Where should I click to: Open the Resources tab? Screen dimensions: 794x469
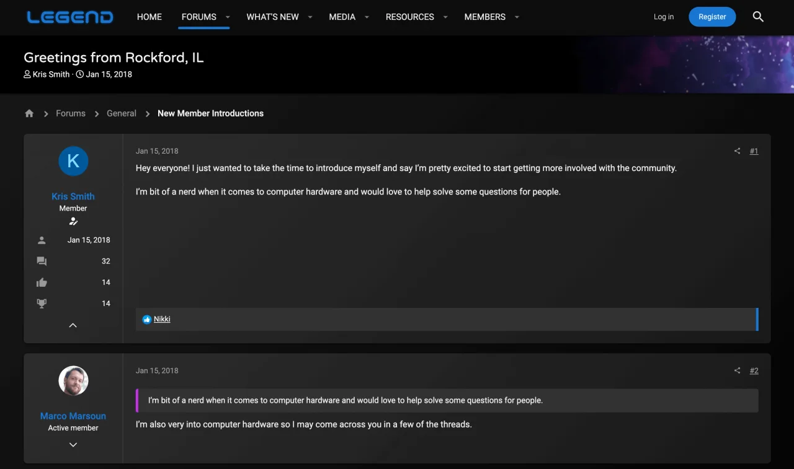409,17
